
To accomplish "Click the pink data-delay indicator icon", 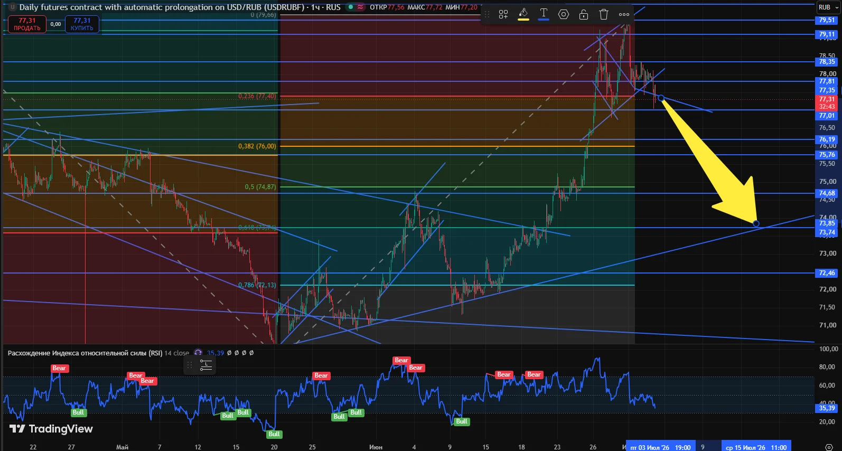I will click(360, 7).
